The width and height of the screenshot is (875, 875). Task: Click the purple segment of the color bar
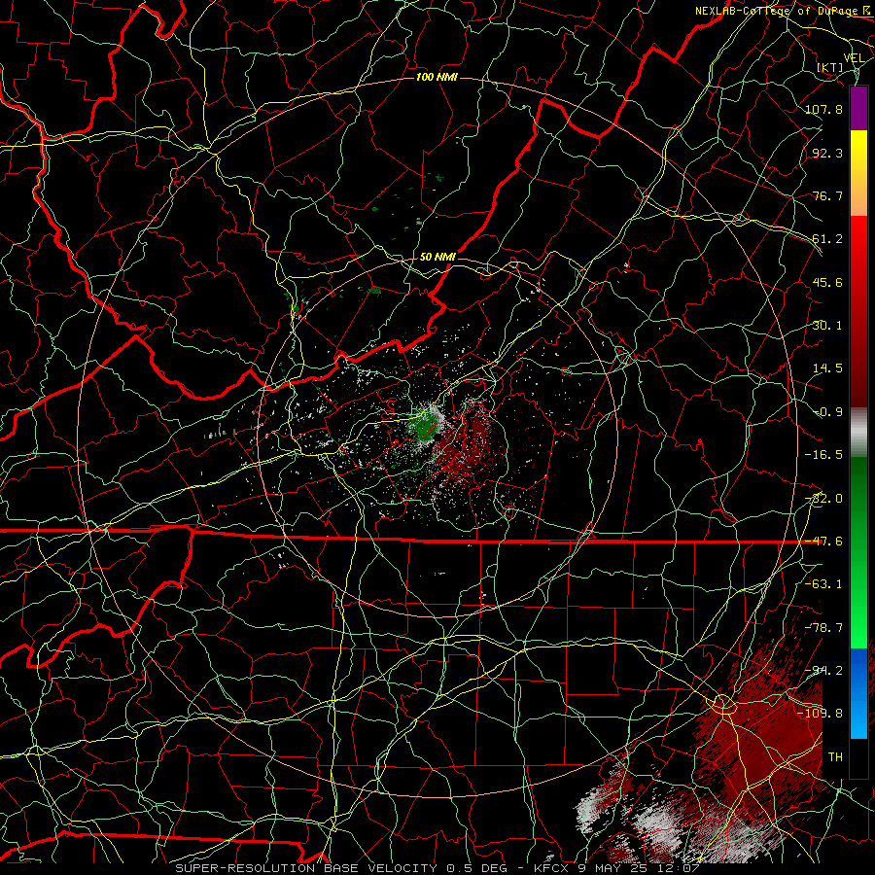858,108
